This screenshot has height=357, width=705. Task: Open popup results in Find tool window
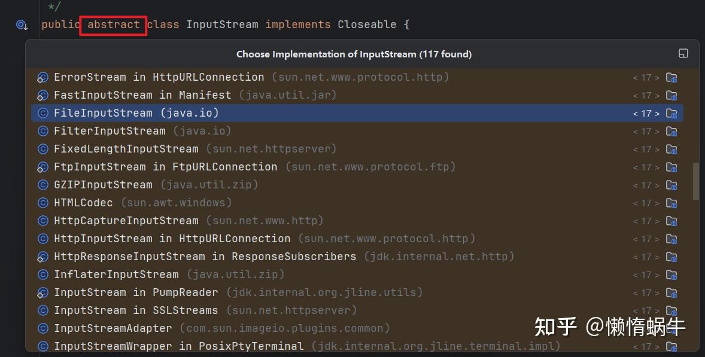683,54
